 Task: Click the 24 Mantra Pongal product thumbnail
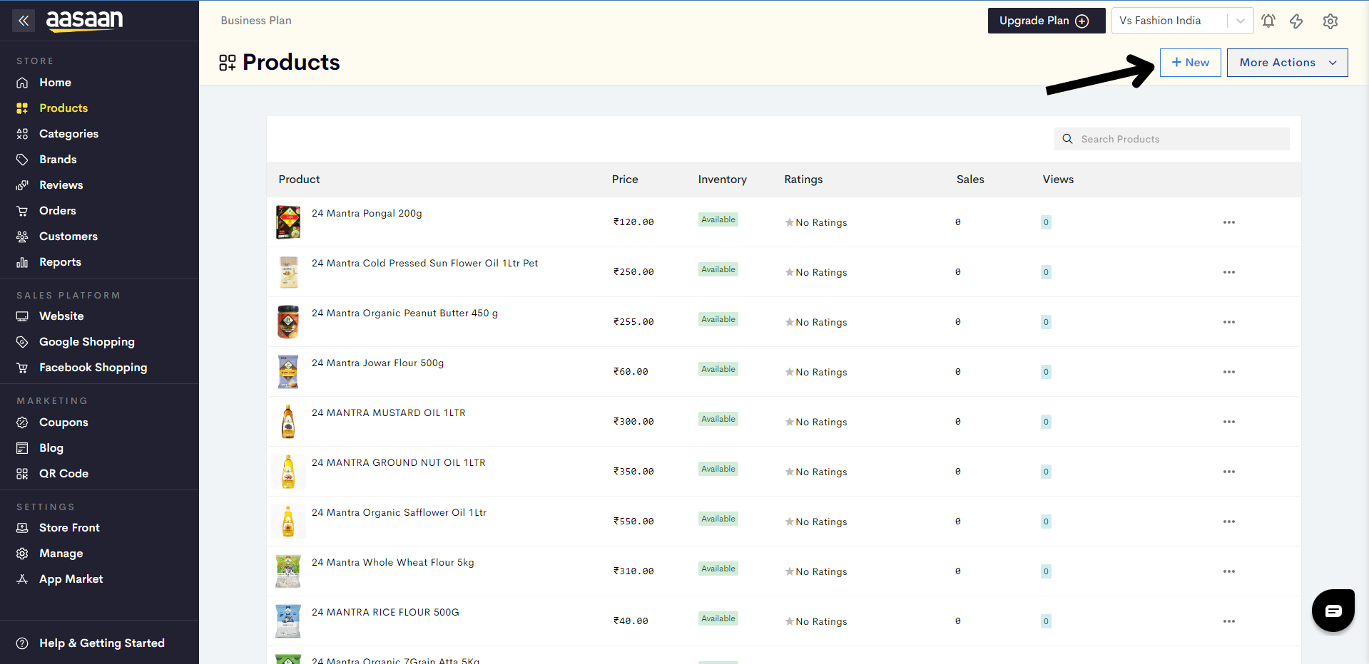(288, 222)
